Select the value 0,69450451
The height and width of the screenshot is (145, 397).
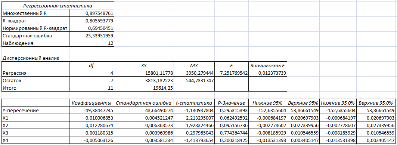pyautogui.click(x=92, y=28)
